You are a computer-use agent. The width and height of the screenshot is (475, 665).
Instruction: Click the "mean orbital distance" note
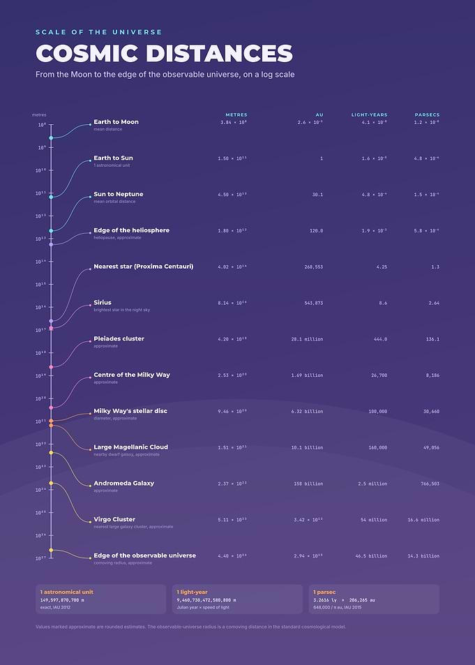click(114, 202)
